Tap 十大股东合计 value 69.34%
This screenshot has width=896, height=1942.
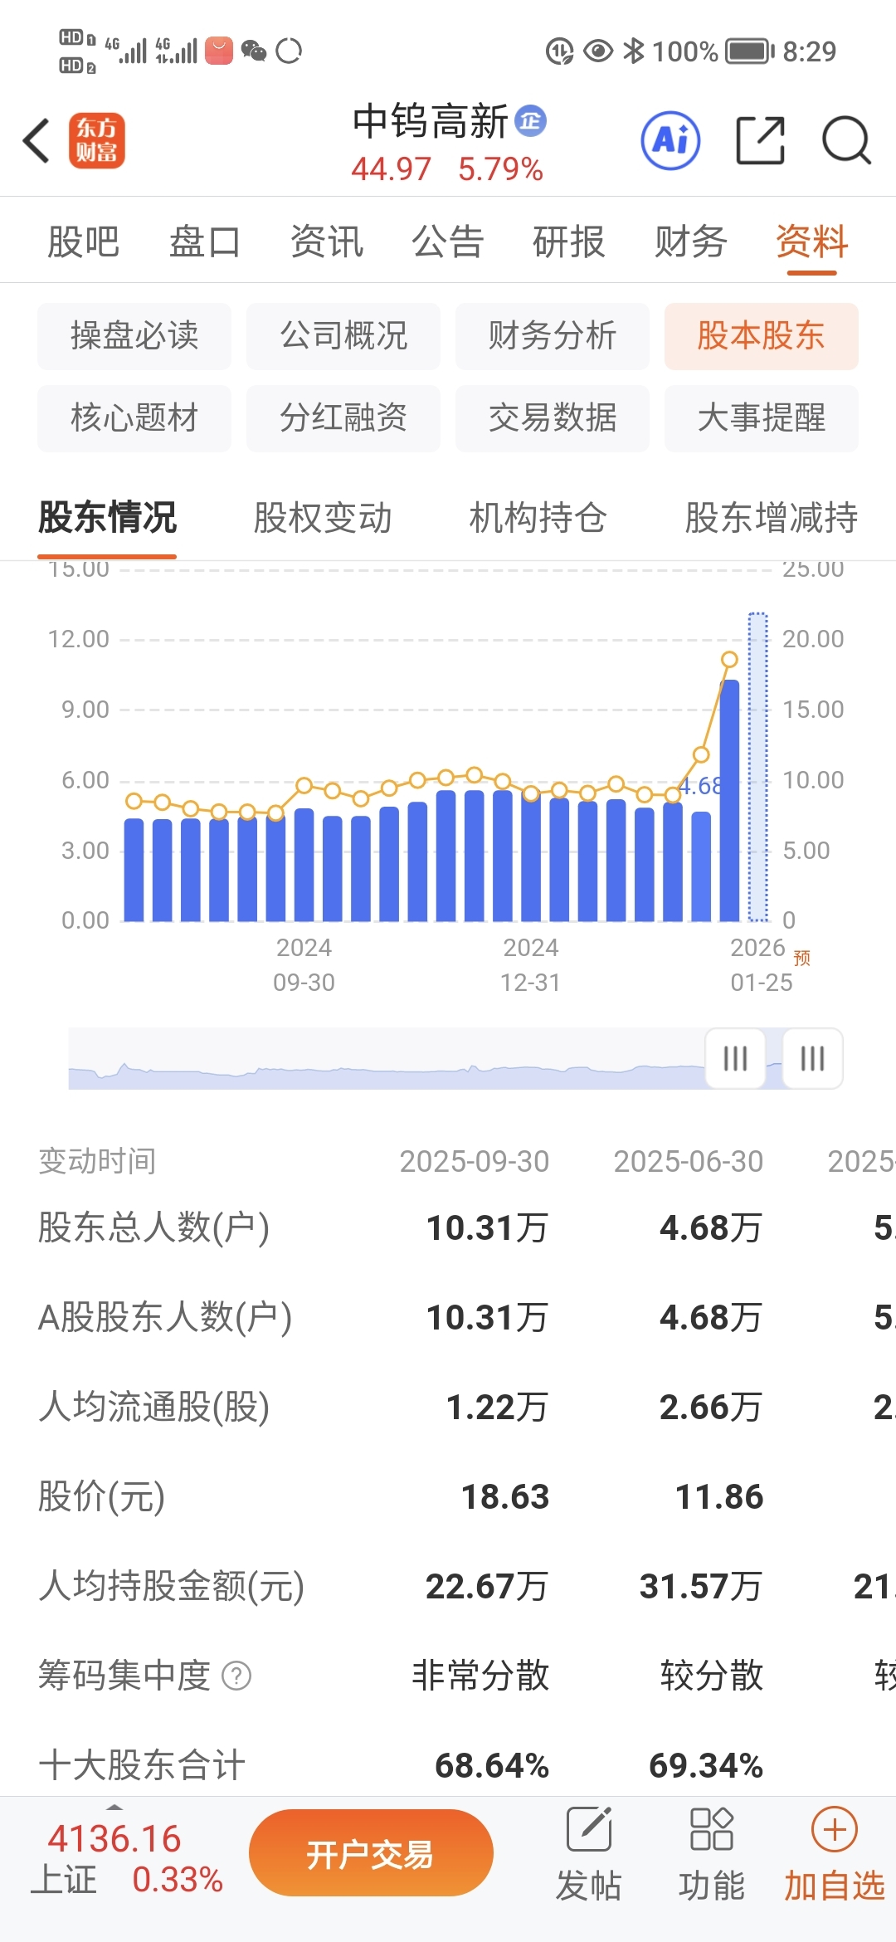coord(706,1766)
